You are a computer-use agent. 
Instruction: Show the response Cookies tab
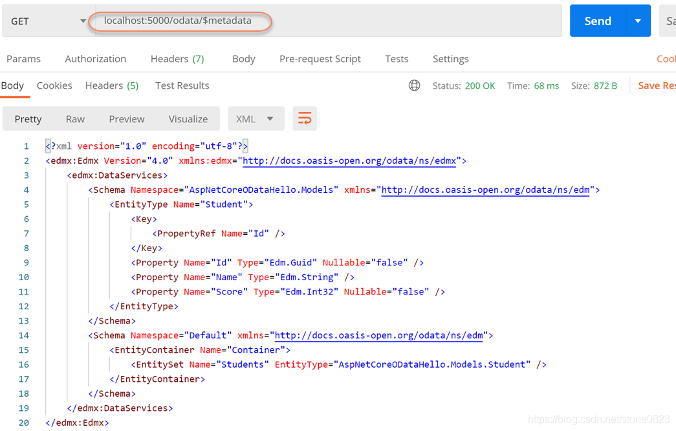[54, 85]
